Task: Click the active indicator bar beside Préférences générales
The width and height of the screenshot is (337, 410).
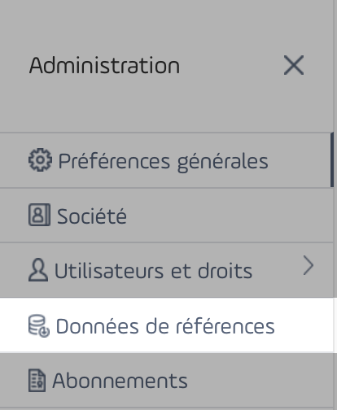Action: click(332, 160)
